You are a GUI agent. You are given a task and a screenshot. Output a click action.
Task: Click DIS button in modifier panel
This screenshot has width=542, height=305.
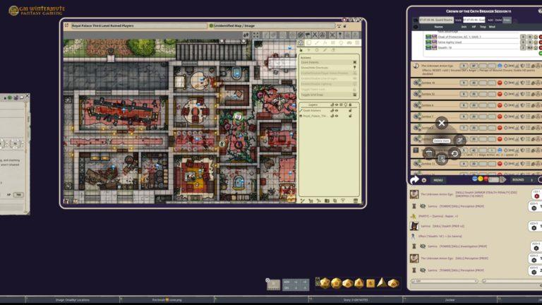click(x=287, y=288)
